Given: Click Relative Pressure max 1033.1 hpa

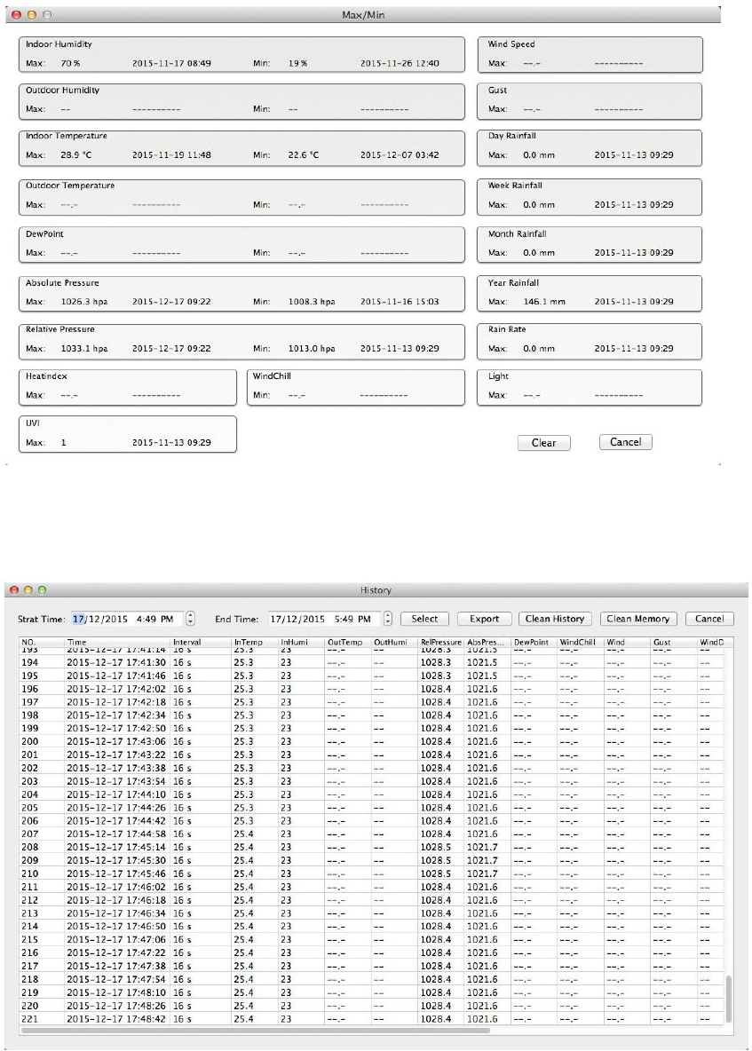Looking at the screenshot, I should [x=83, y=349].
